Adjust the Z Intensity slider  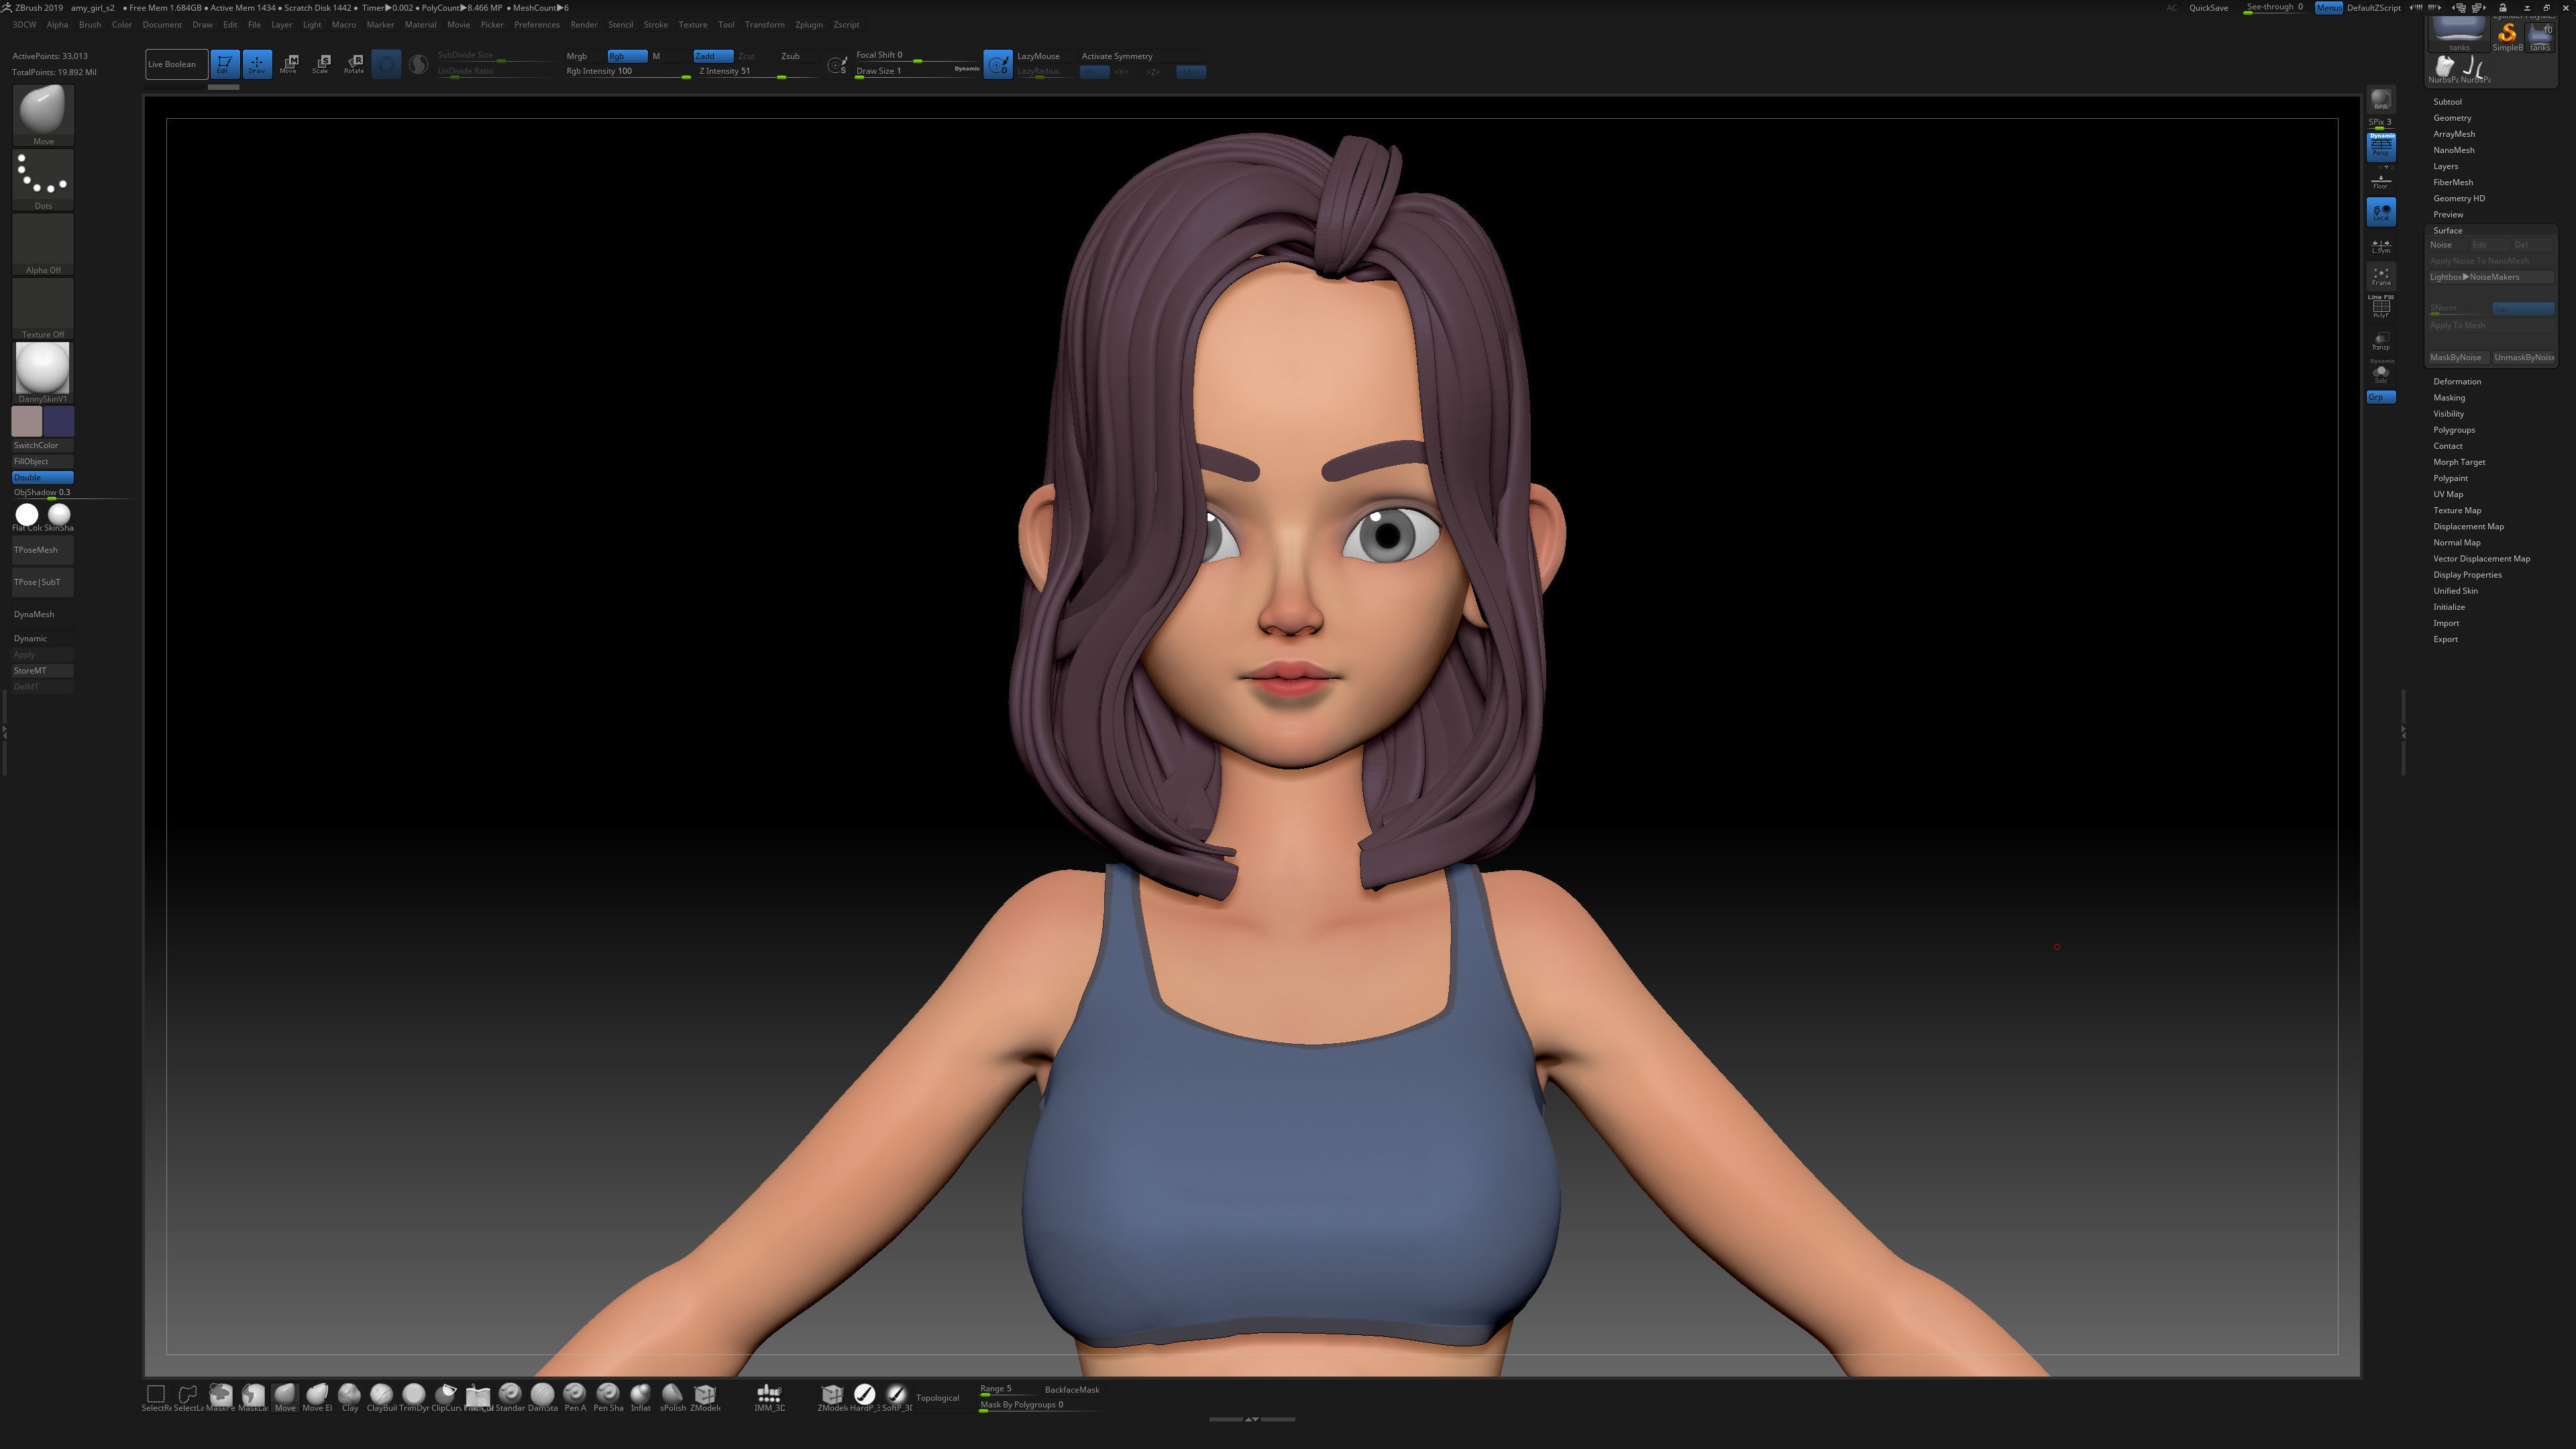757,71
